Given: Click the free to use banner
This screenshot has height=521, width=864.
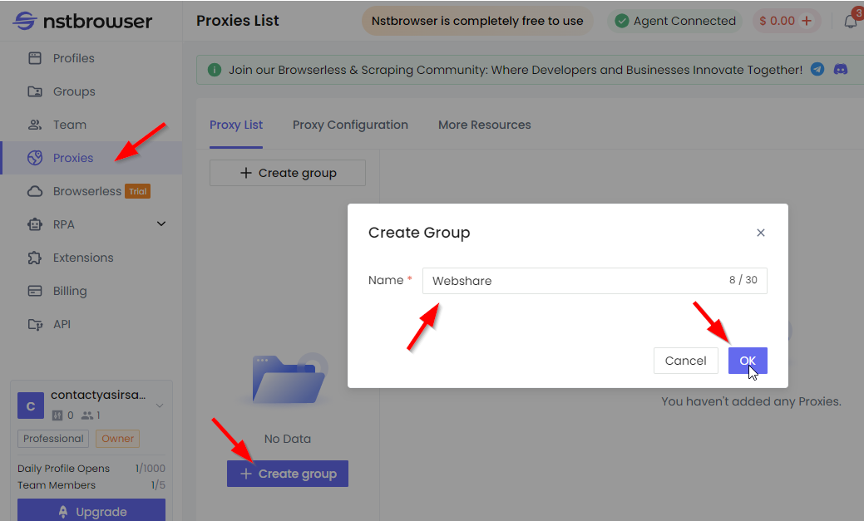Looking at the screenshot, I should tap(477, 21).
